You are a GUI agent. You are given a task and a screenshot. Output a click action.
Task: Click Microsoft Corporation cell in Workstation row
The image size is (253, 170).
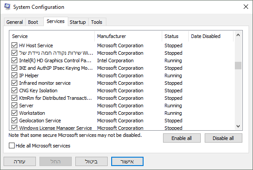(120, 113)
